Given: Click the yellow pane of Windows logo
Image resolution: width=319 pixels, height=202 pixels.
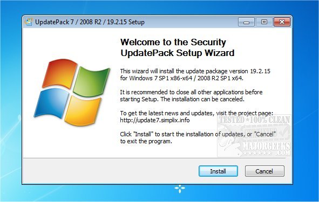Looking at the screenshot, I should [x=83, y=110].
